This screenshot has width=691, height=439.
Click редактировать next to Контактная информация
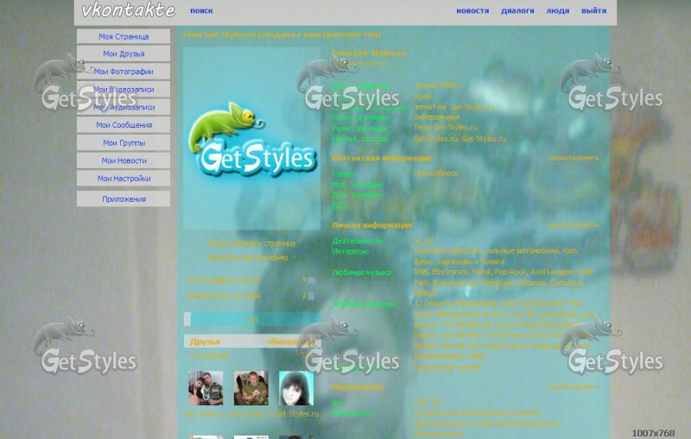tap(573, 159)
